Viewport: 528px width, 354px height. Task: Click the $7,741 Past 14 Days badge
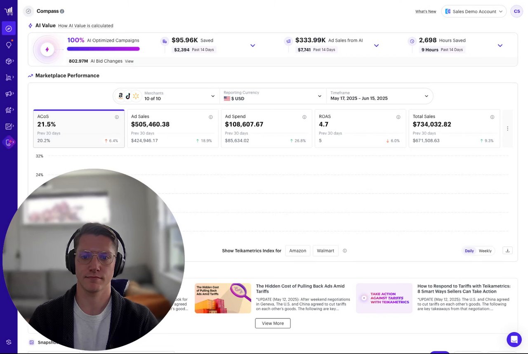tap(316, 50)
